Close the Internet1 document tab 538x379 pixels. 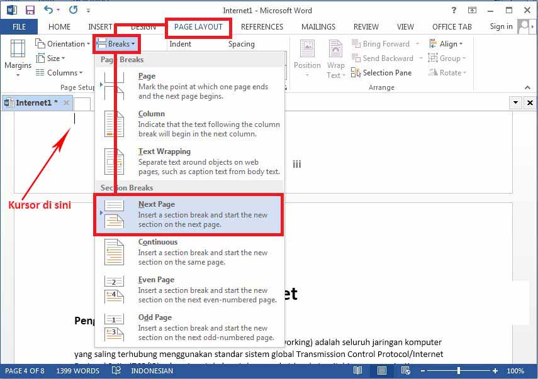coord(66,102)
